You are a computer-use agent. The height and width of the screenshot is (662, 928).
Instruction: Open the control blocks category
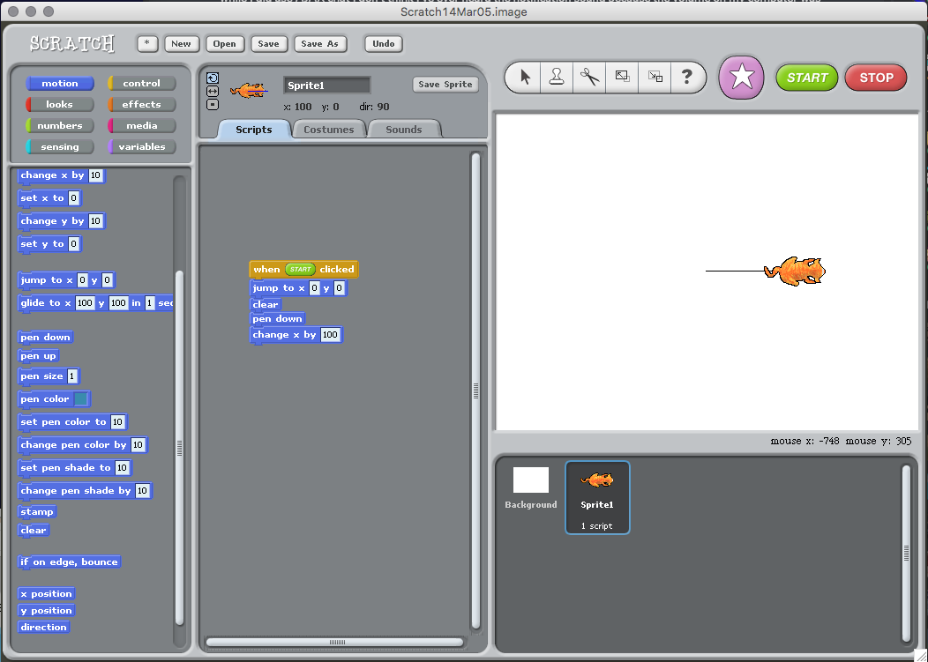click(x=141, y=84)
